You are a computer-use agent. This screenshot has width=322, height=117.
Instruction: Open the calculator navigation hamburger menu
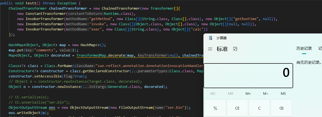pos(210,49)
